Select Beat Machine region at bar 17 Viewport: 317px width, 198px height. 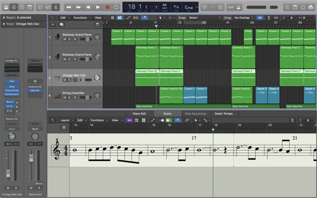point(183,106)
